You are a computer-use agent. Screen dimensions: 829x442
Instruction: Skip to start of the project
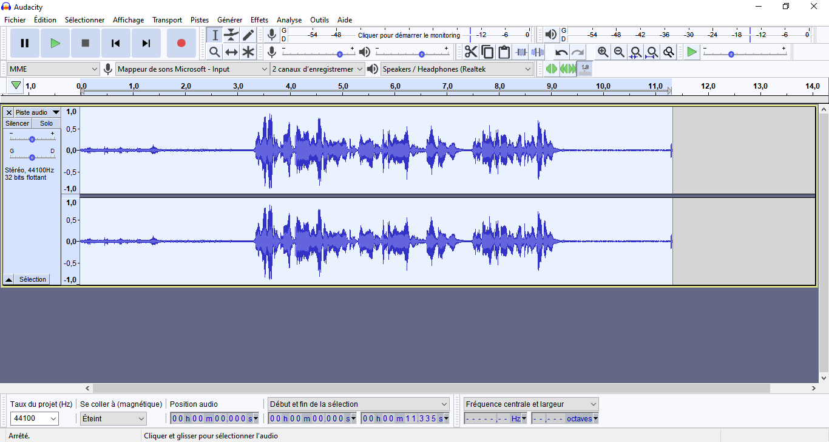click(116, 43)
